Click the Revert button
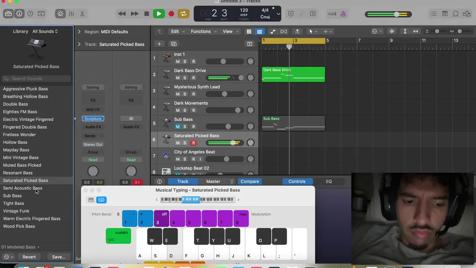Image resolution: width=476 pixels, height=268 pixels. 29,257
